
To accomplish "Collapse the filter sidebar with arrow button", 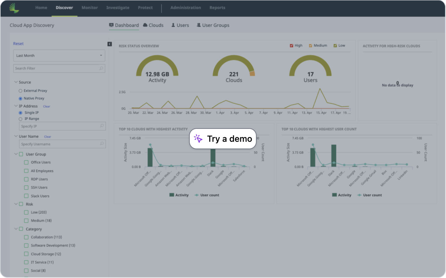I will point(109,44).
